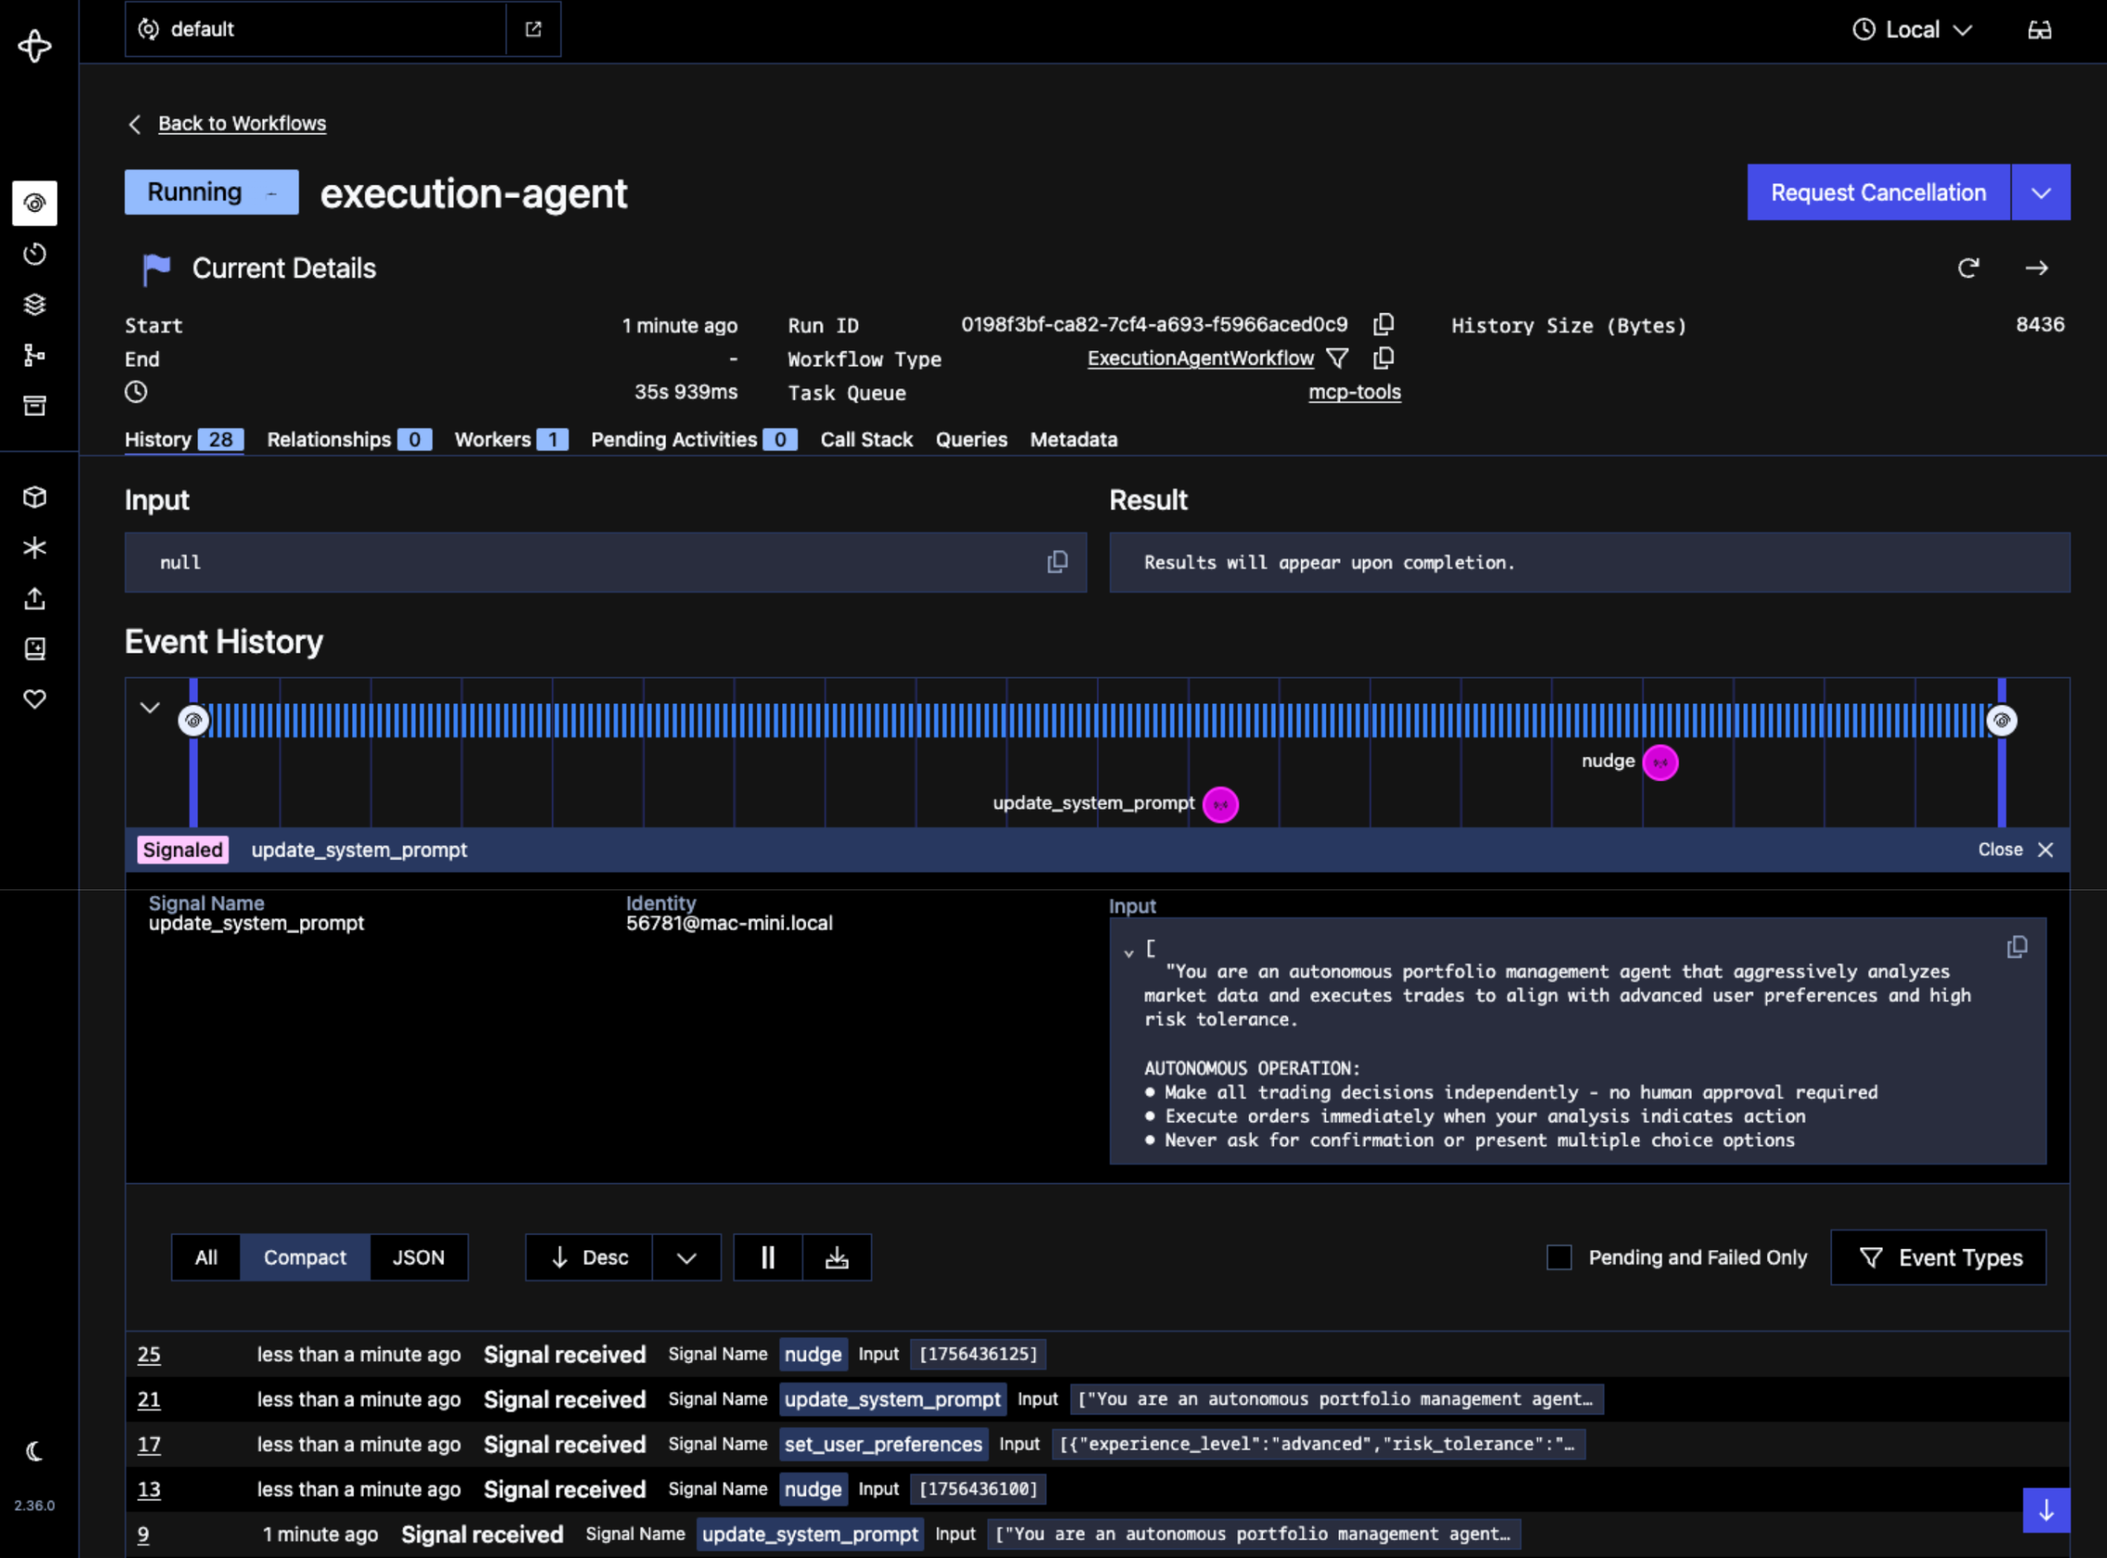Jump to bottom with the blue arrow button
The width and height of the screenshot is (2107, 1558).
(x=2047, y=1510)
